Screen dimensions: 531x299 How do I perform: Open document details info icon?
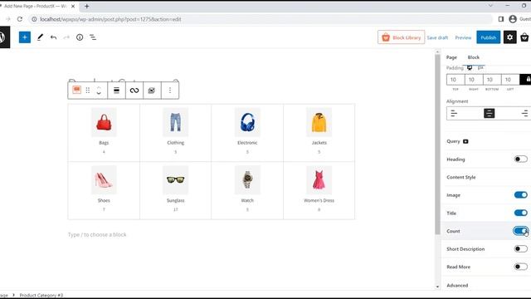pyautogui.click(x=80, y=37)
